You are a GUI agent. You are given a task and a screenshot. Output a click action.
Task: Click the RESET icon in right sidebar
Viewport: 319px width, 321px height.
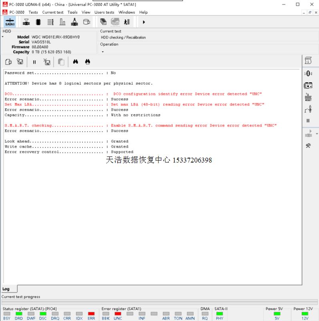coord(308,97)
